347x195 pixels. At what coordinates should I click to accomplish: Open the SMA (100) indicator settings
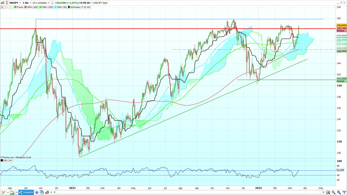pos(46,7)
